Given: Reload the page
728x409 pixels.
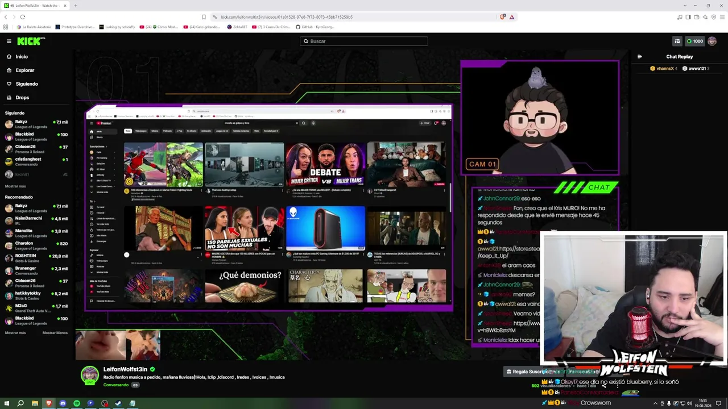Looking at the screenshot, I should click(x=22, y=17).
